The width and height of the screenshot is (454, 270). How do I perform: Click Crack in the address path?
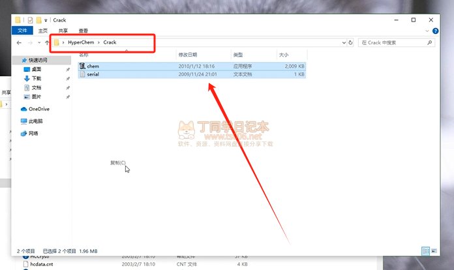[110, 42]
